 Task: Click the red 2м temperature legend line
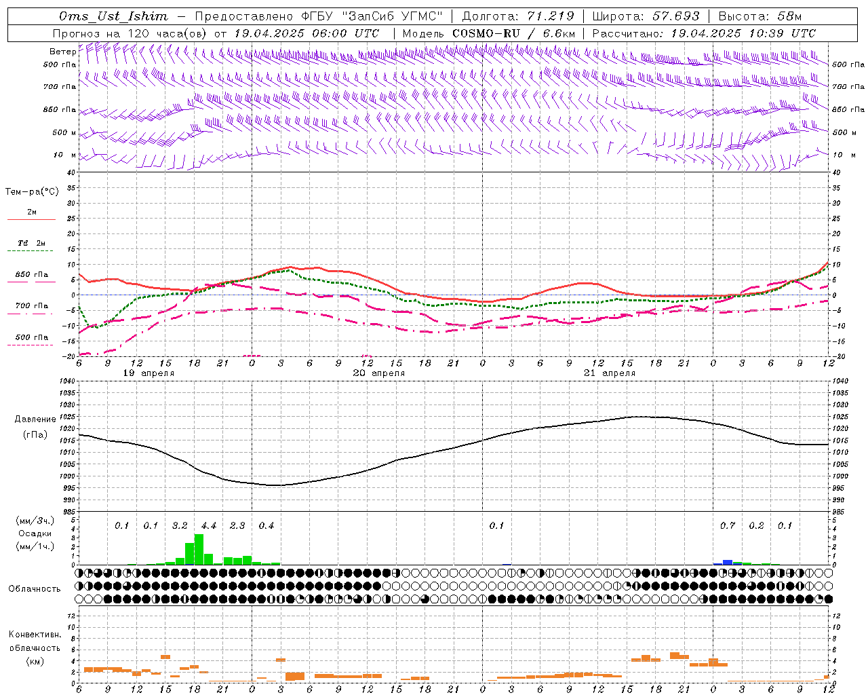tap(31, 220)
